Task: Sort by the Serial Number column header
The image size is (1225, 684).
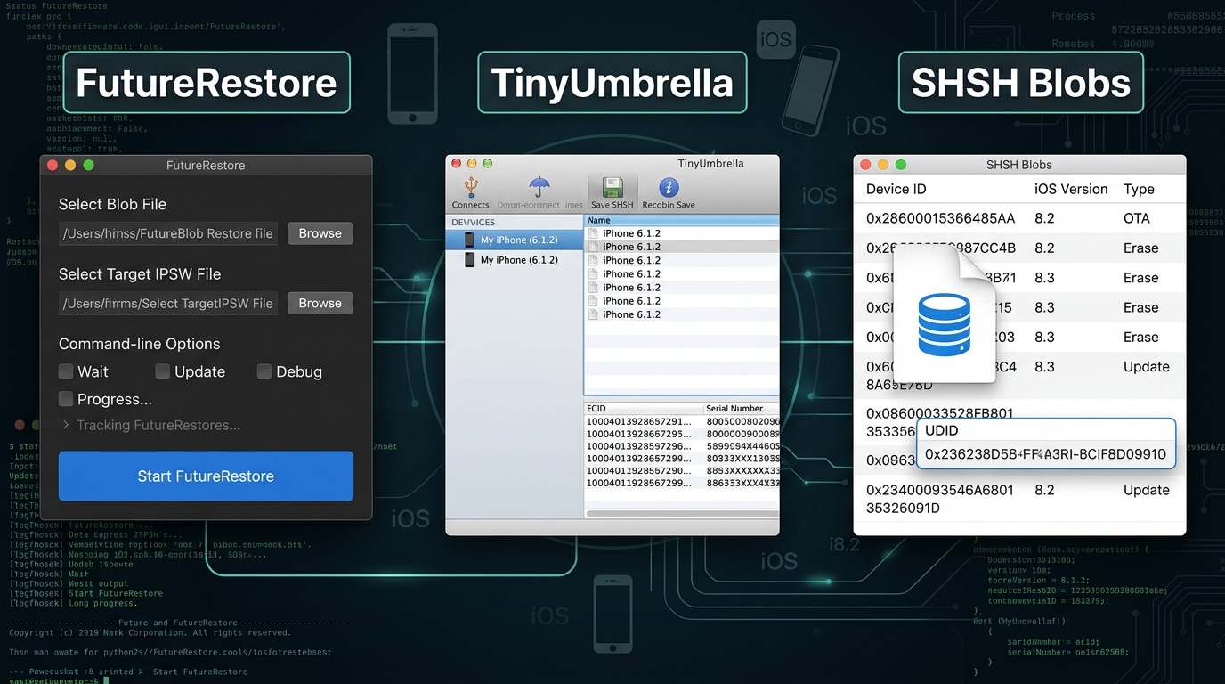Action: click(742, 408)
